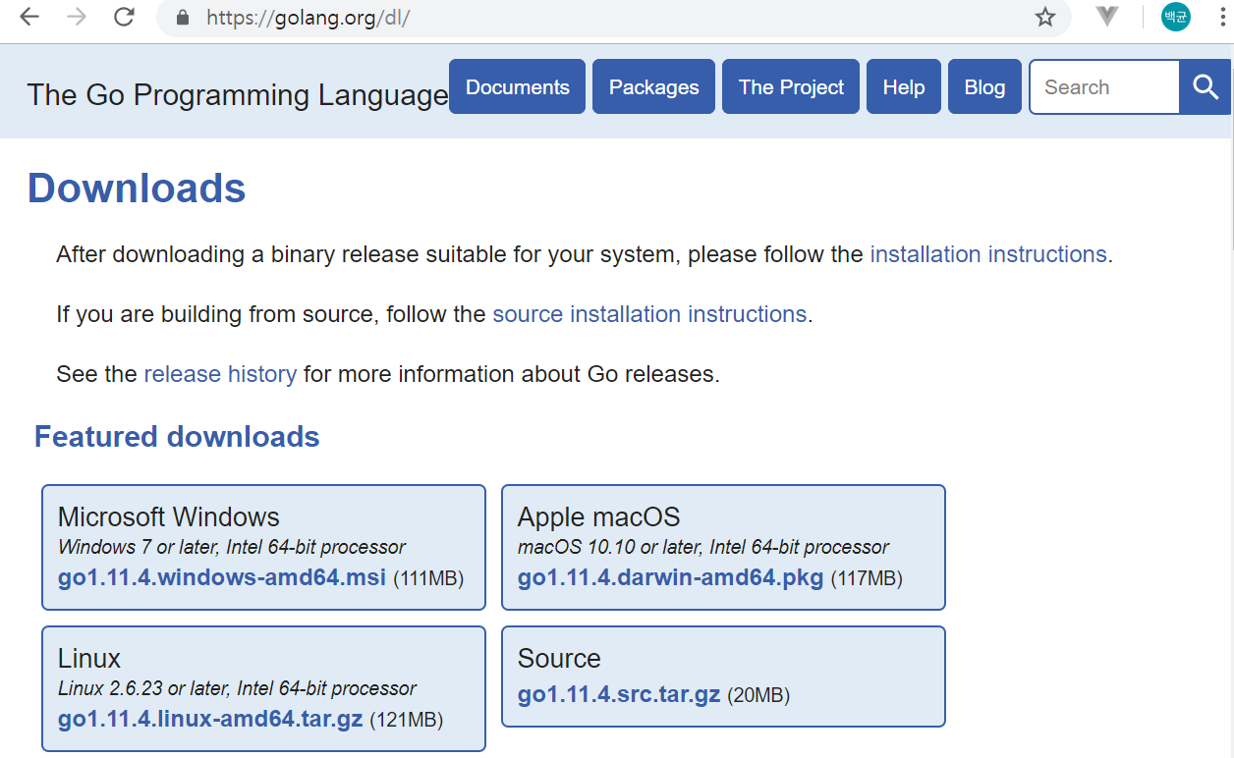Open the installation instructions link
Viewport: 1234px width, 758px height.
pyautogui.click(x=988, y=254)
